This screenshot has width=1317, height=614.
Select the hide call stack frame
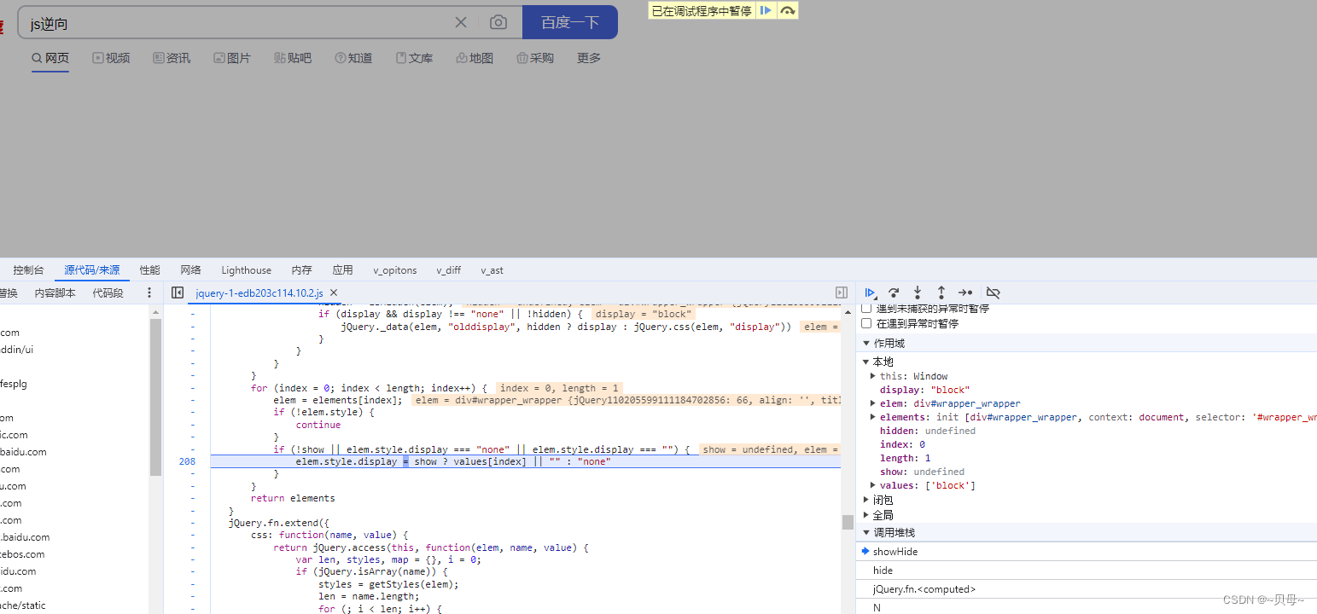coord(1086,571)
